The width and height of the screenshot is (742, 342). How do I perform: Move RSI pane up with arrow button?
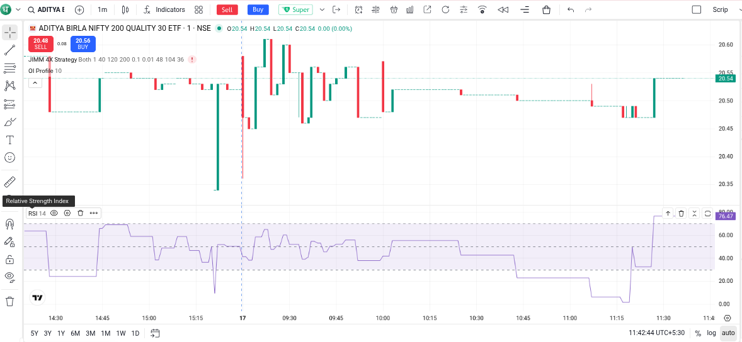(x=668, y=214)
